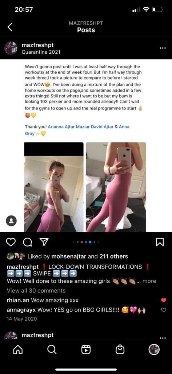Like the annagrayx comment with the heart outline

(164, 310)
